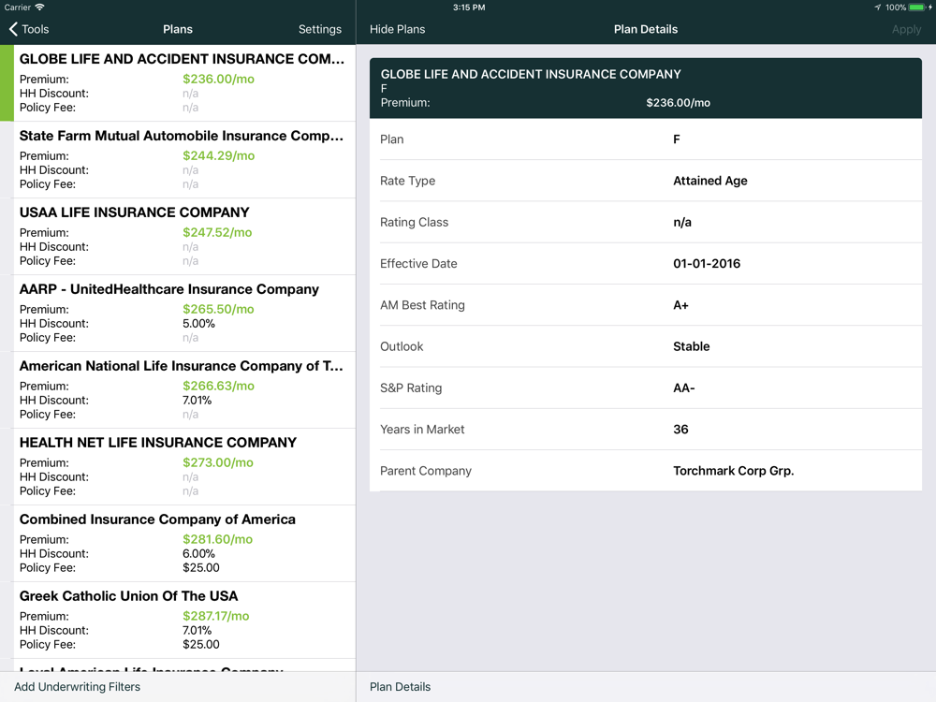Open Settings in the Plans header
936x702 pixels.
[x=319, y=29]
